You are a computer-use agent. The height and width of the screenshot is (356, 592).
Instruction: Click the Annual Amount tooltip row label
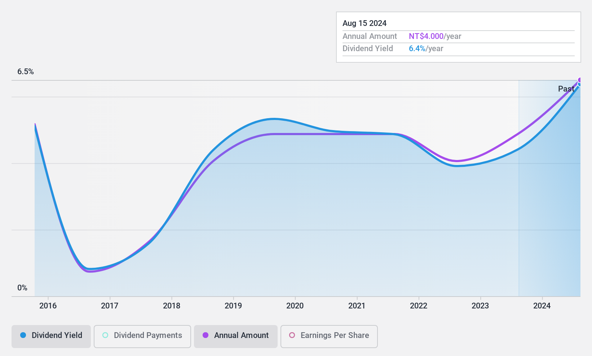pyautogui.click(x=370, y=36)
